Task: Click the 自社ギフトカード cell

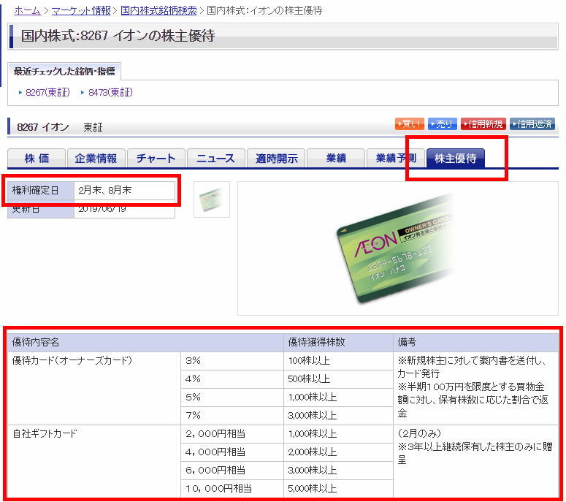Action: [x=94, y=461]
